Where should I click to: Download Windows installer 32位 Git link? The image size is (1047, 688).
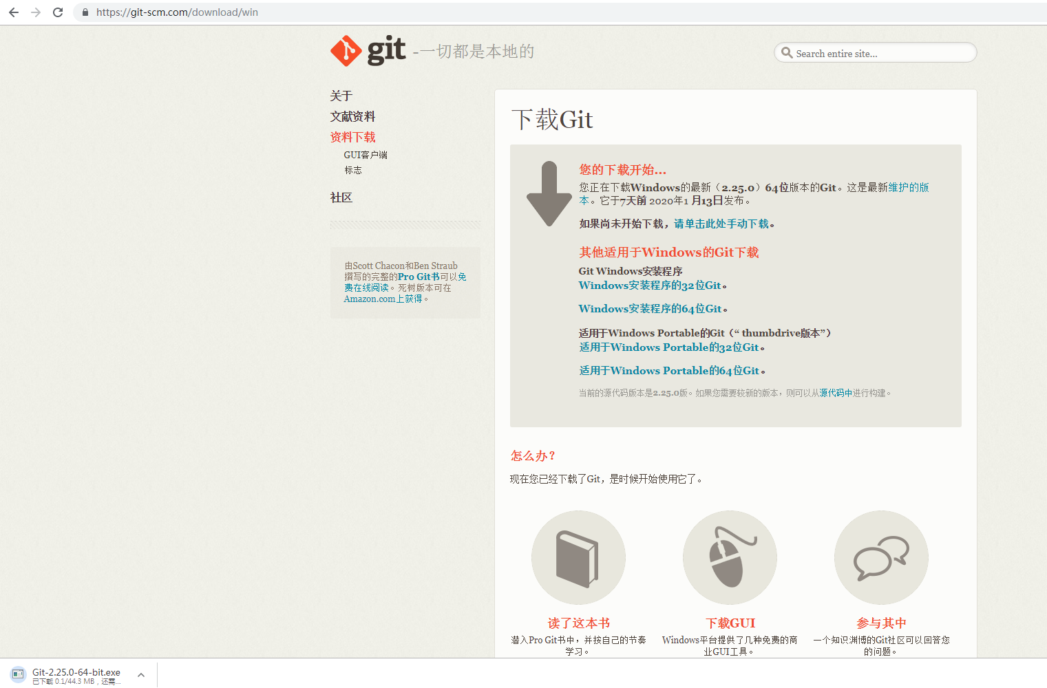click(650, 286)
